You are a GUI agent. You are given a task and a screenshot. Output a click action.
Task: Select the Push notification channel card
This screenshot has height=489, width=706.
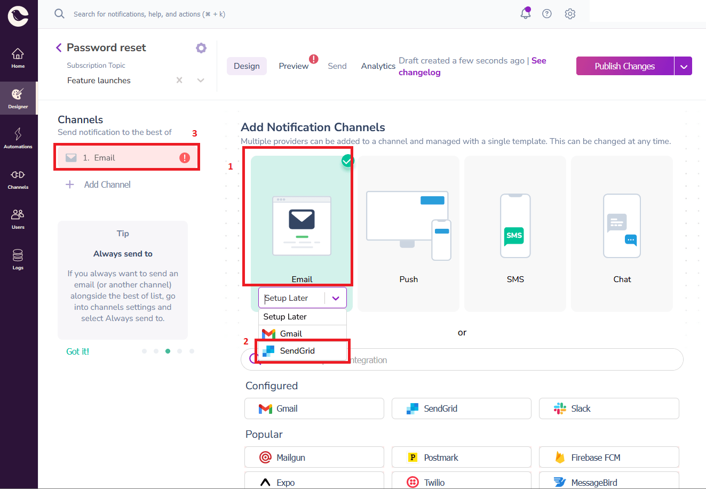pos(408,234)
